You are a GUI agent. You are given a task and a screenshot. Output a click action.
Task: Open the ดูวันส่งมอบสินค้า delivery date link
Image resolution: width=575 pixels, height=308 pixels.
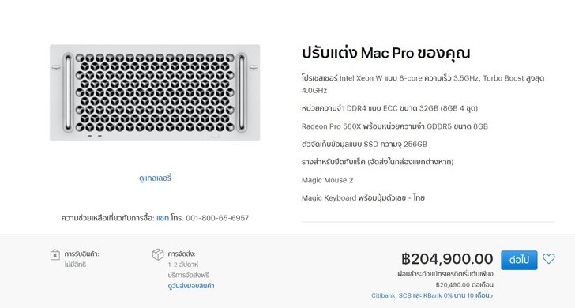click(191, 286)
